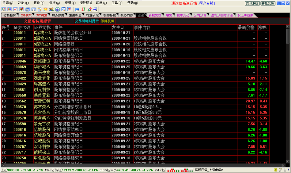This screenshot has height=173, width=291.
Task: Select row 13 宏源证券
Action: (135, 101)
